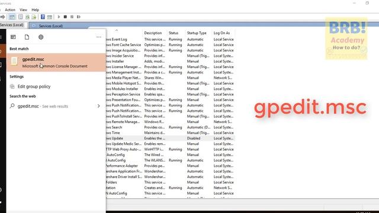
Task: Restart the service with the restart icon
Action: [79, 17]
